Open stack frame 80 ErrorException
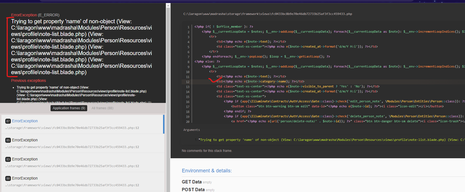The image size is (465, 192). click(83, 181)
